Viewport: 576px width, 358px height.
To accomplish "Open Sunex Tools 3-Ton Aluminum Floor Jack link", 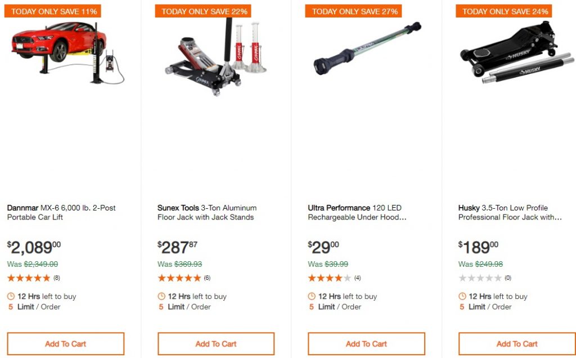I will [206, 212].
